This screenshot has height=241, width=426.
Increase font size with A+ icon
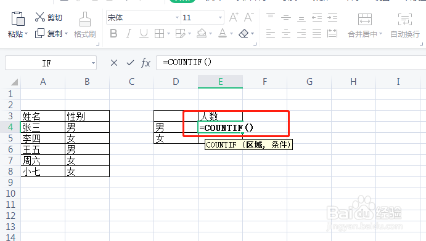[x=234, y=18]
